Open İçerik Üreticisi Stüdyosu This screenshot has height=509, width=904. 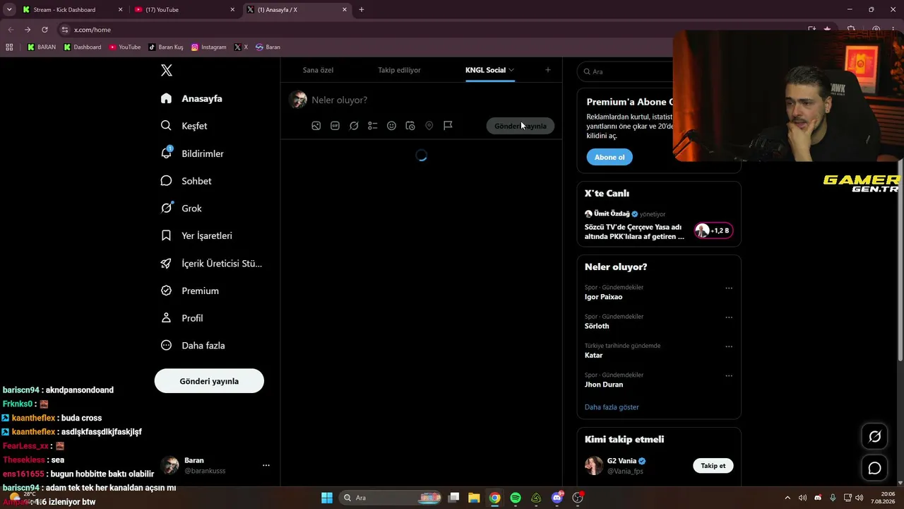pos(211,263)
